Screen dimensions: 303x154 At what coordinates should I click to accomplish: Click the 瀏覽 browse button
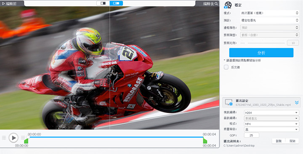[279, 141]
